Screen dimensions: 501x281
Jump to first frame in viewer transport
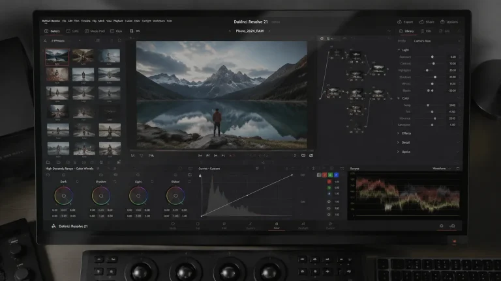(x=200, y=155)
